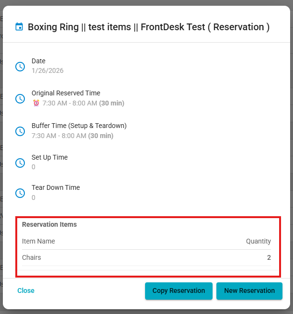Click the clock icon beside Original Reserved Time
The height and width of the screenshot is (314, 293).
click(20, 99)
